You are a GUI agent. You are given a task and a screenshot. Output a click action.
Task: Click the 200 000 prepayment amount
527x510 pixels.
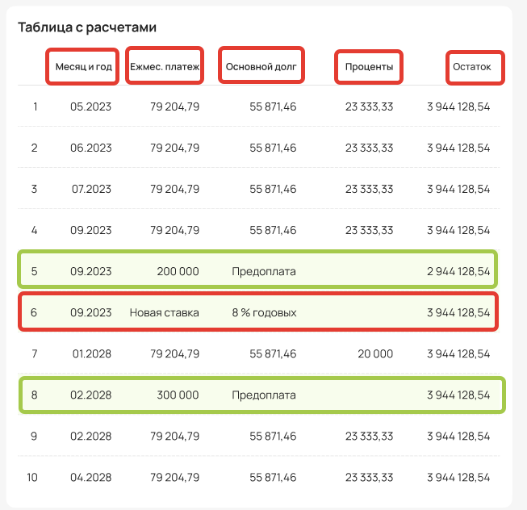(178, 271)
